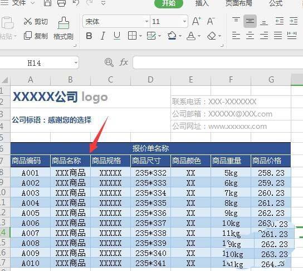
Task: Decrease font size with A- icon
Action: click(211, 21)
